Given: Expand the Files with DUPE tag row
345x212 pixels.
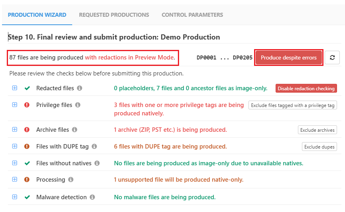Looking at the screenshot, I should 14,146.
